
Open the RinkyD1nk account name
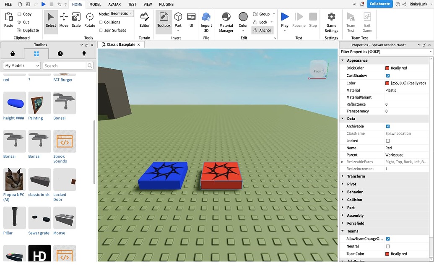[418, 4]
